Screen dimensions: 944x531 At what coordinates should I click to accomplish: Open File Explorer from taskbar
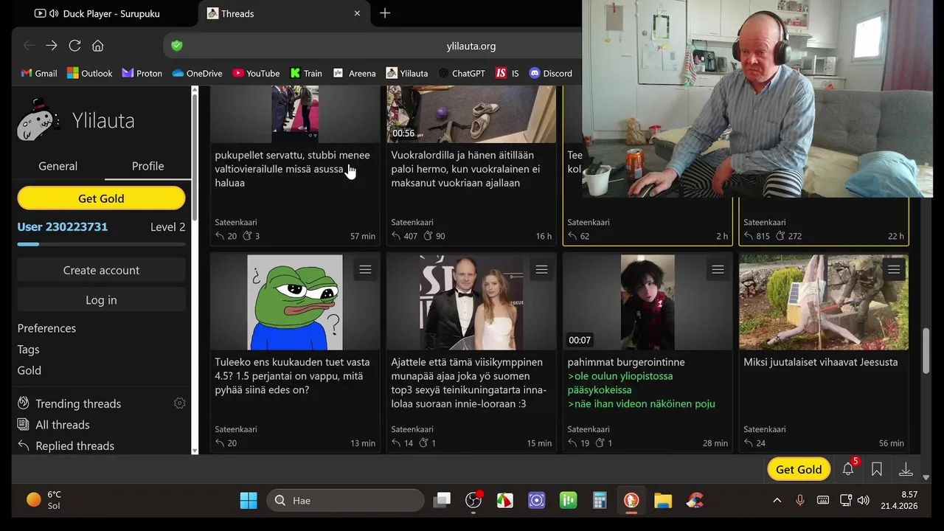[663, 500]
